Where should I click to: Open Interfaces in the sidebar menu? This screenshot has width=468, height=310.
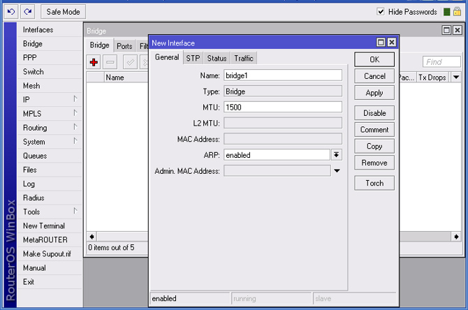[x=38, y=30]
